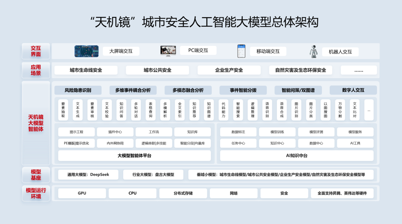Click the 语音识别 vertical skill tile
Viewport: 402px width, 224px height.
pos(267,110)
